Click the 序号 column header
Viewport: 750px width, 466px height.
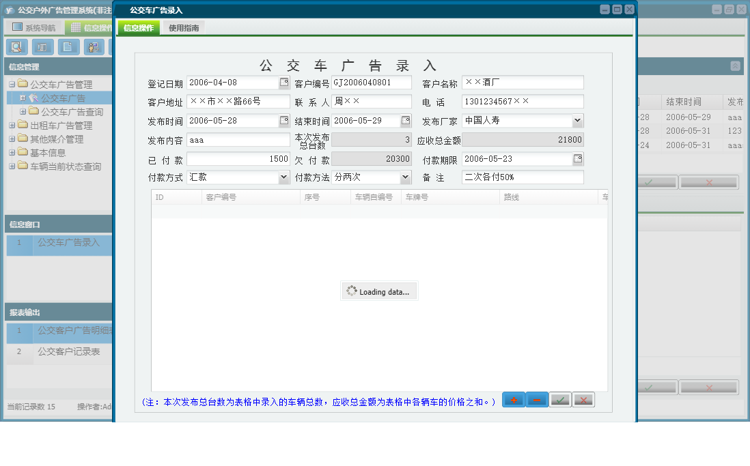pos(324,197)
